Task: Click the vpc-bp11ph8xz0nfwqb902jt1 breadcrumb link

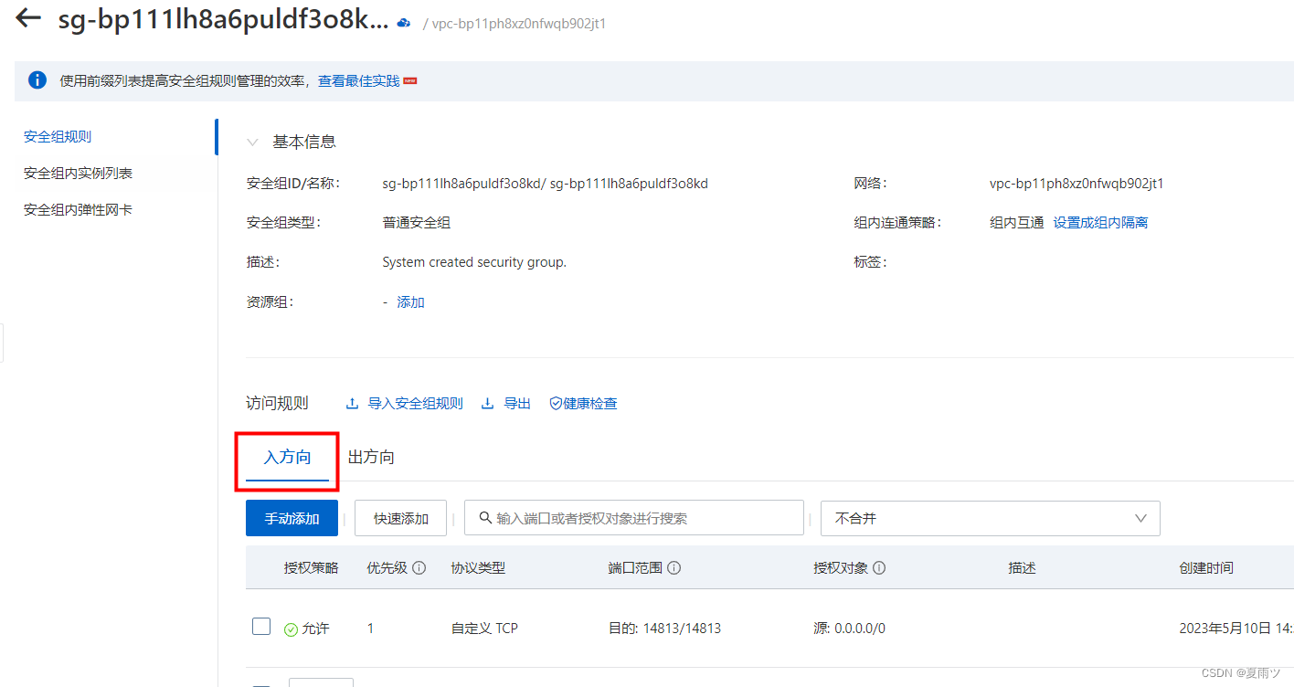Action: click(519, 24)
